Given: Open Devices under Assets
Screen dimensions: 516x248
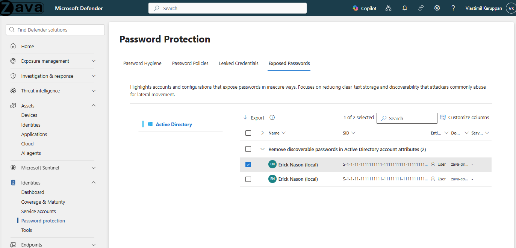Looking at the screenshot, I should (x=29, y=115).
